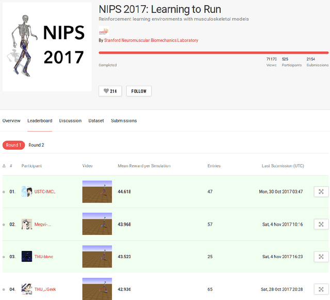Click the expand icon in fourth-ranked row
The height and width of the screenshot is (300, 330).
321,289
